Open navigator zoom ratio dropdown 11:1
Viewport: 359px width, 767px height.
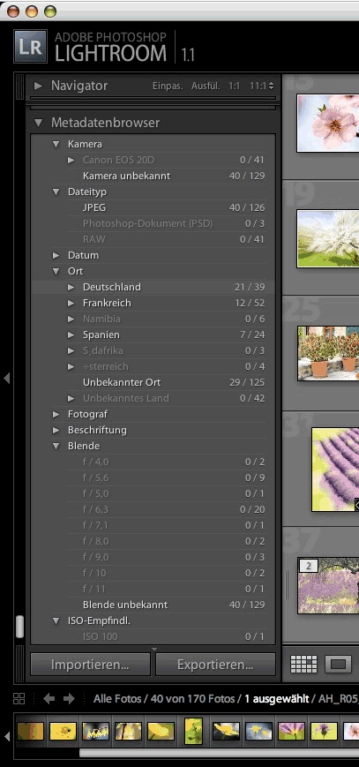(x=262, y=86)
